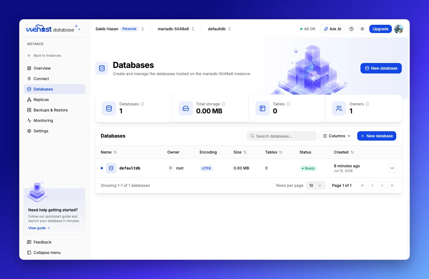Open the Columns visibility dropdown
This screenshot has height=279, width=429.
(337, 136)
